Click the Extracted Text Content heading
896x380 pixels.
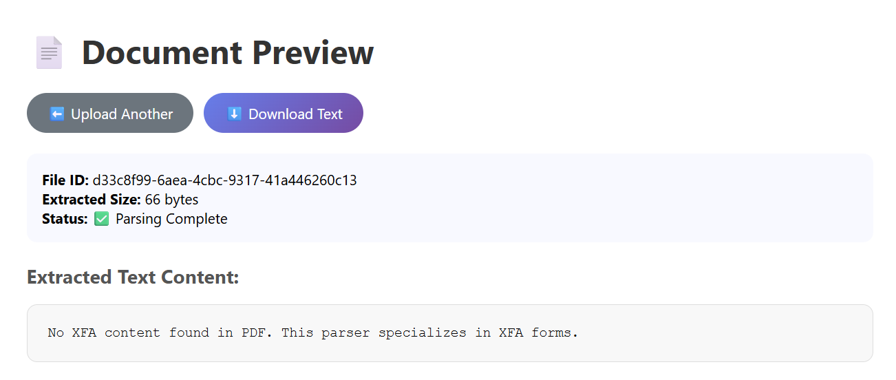coord(133,277)
